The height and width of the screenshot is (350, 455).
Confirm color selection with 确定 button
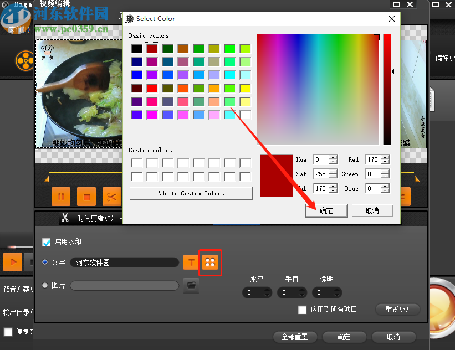click(x=326, y=210)
